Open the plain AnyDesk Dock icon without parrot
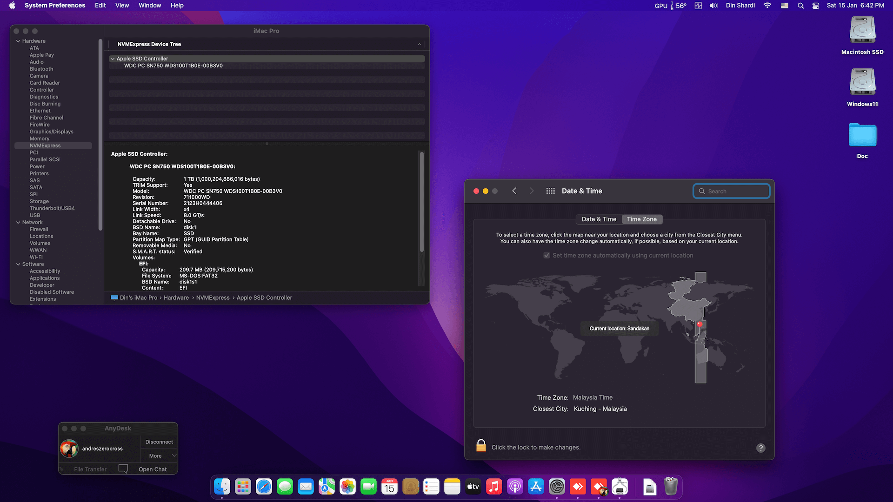The height and width of the screenshot is (502, 893). click(578, 487)
